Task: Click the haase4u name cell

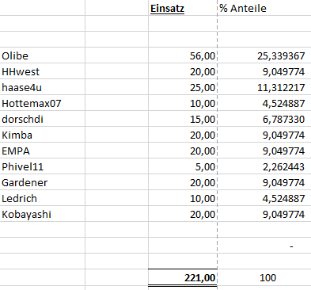Action: click(43, 87)
